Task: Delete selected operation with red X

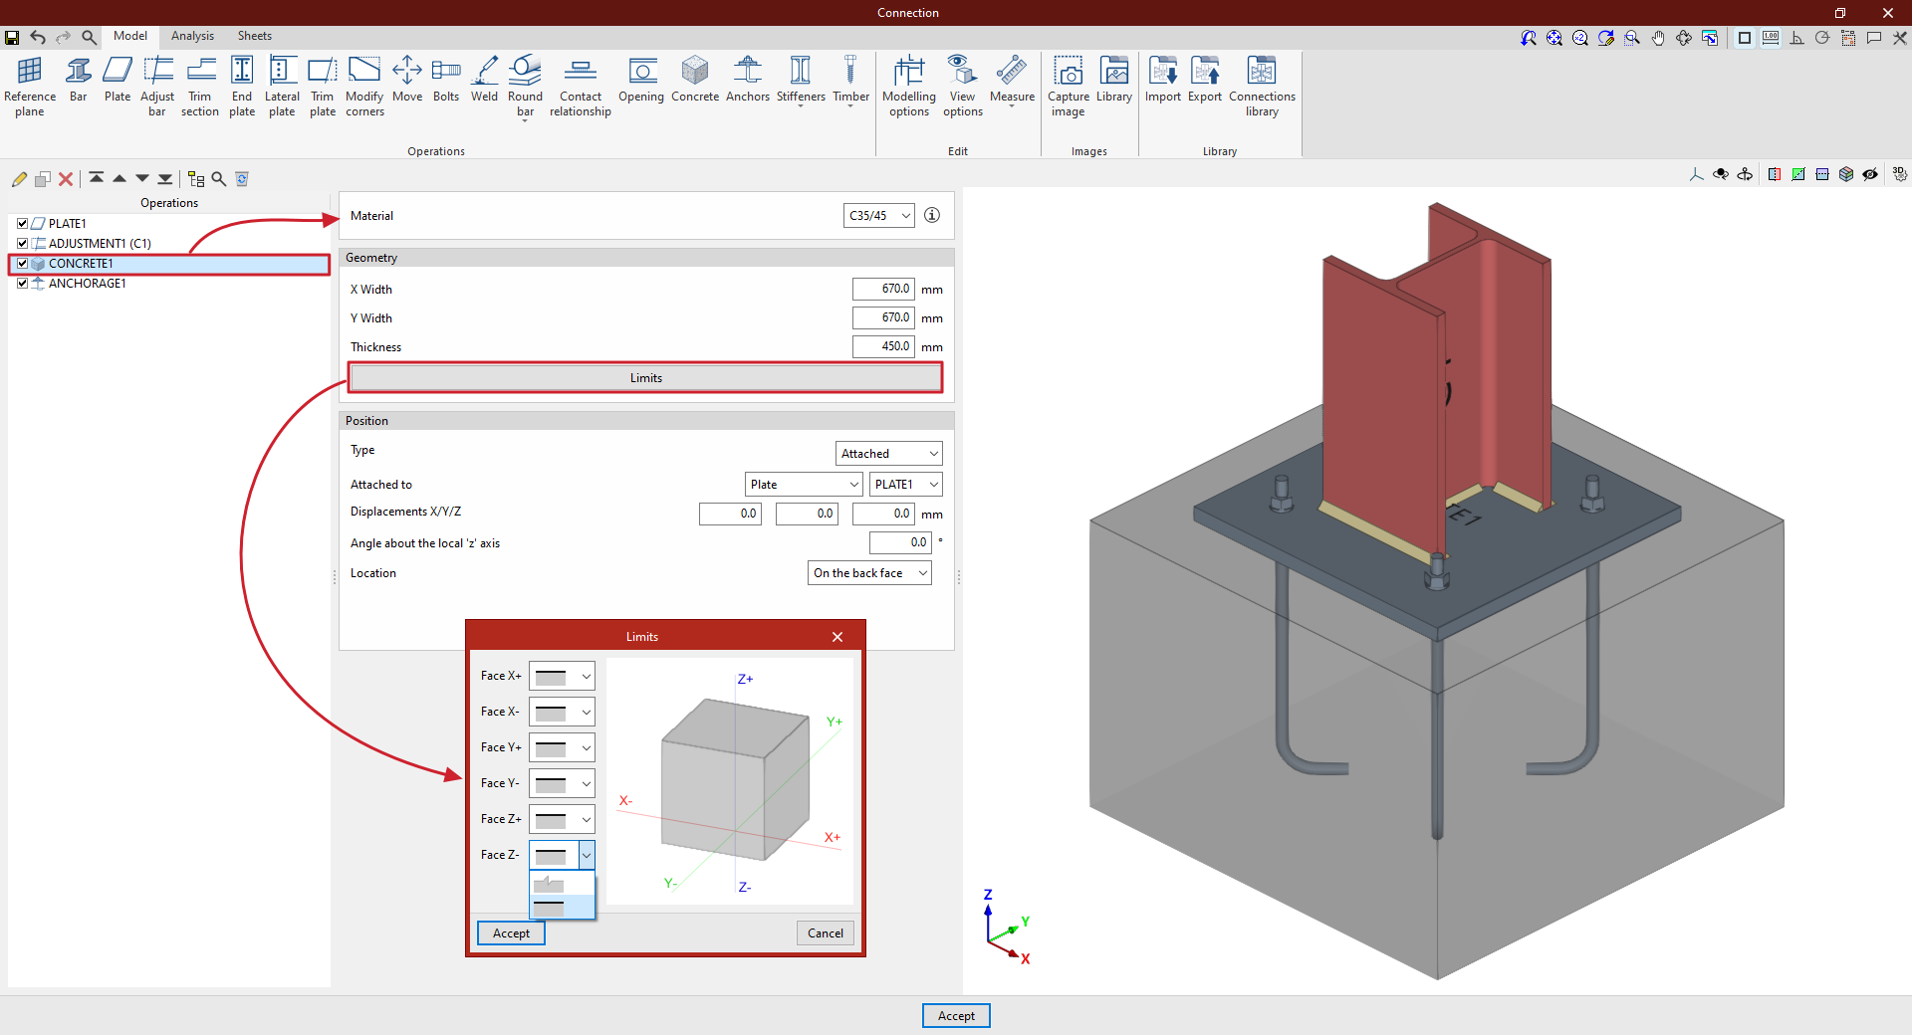Action: click(x=66, y=179)
